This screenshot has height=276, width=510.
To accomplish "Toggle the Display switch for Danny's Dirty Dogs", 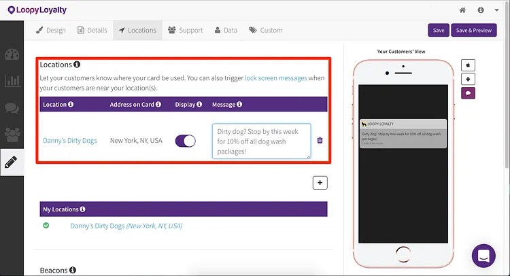I will pyautogui.click(x=186, y=141).
